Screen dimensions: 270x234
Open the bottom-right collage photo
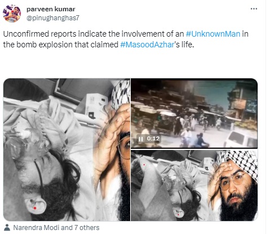pos(194,186)
